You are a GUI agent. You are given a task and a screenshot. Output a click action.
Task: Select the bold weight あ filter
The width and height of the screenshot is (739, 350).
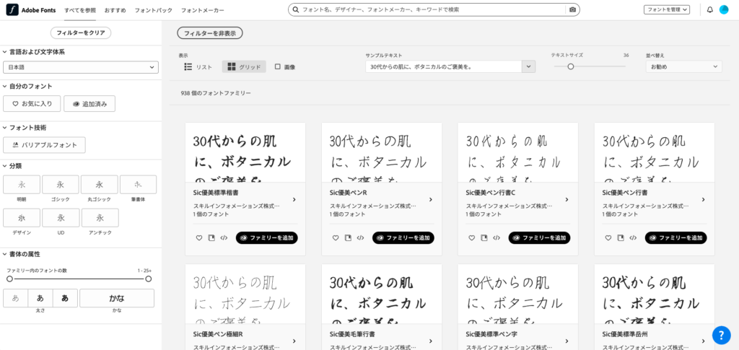(65, 298)
